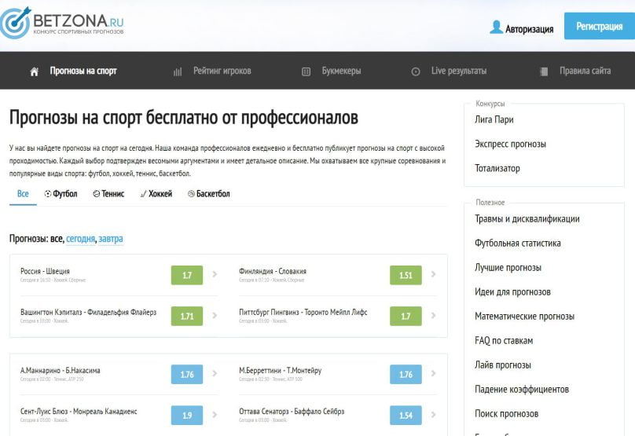Viewport: 635px width, 436px height.
Task: Open Рейтинг игроков menu item
Action: (x=222, y=71)
